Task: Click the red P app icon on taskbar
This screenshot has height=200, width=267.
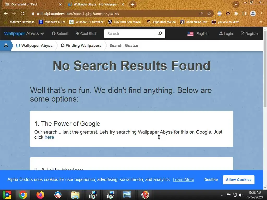Action: tap(145, 195)
